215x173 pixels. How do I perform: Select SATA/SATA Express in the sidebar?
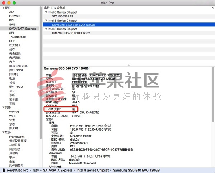[x=19, y=29]
